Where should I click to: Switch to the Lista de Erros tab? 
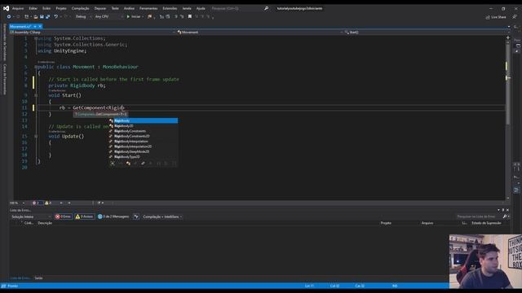click(x=20, y=278)
